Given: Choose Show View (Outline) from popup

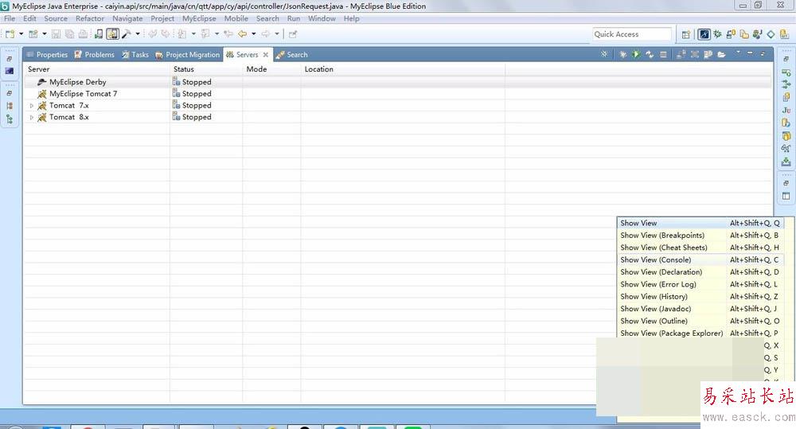Looking at the screenshot, I should tap(700, 321).
